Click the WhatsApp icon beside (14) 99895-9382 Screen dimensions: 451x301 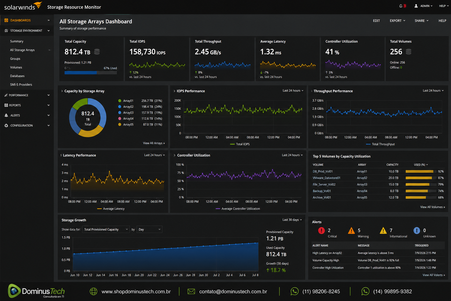point(365,291)
